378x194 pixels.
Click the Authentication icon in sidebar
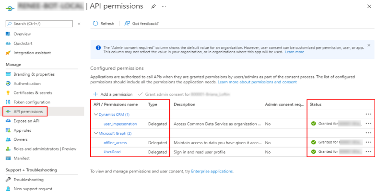(8, 83)
